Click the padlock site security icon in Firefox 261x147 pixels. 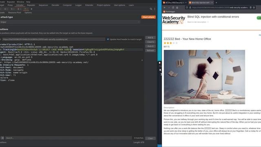(x=190, y=7)
